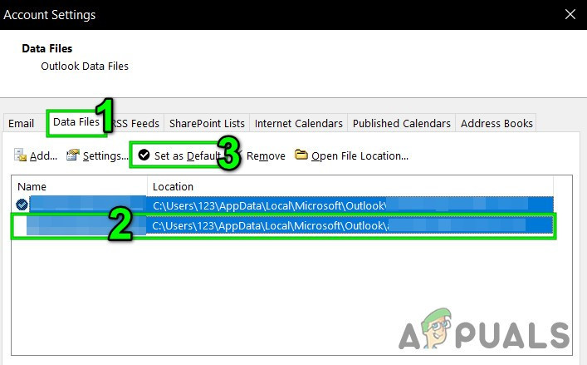Click default checkmark badge on first data file
This screenshot has height=365, width=587.
(22, 205)
